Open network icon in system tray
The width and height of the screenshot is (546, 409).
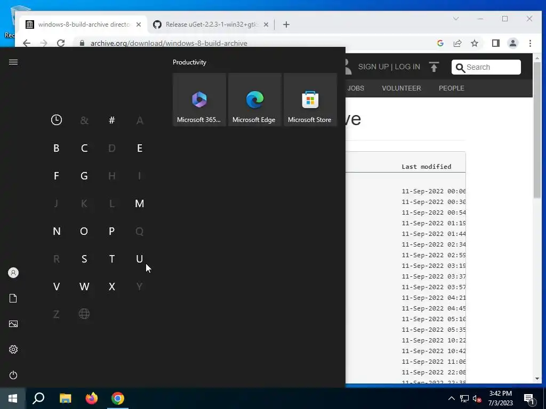pyautogui.click(x=464, y=398)
